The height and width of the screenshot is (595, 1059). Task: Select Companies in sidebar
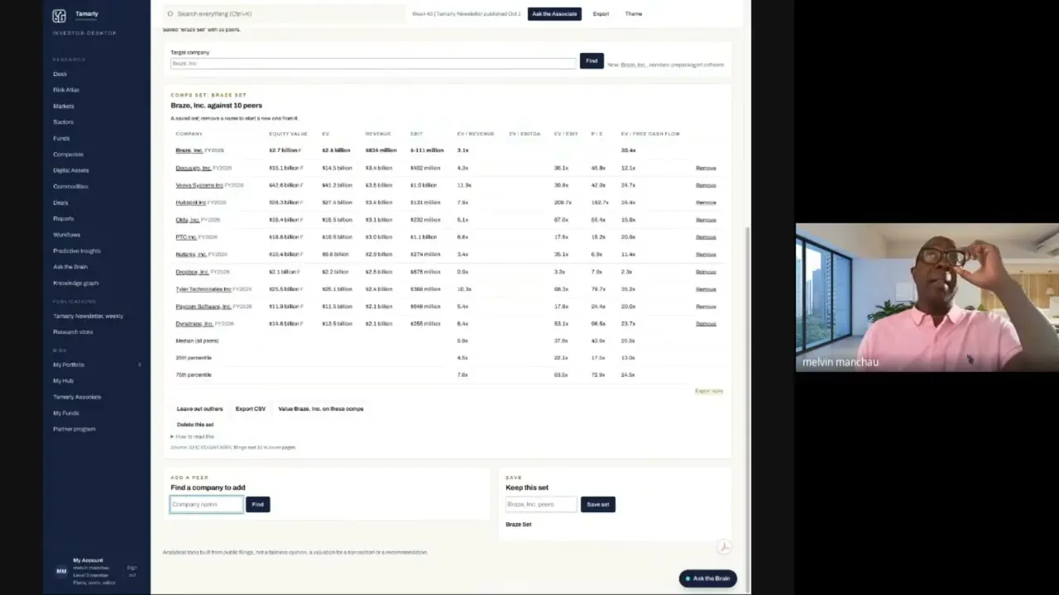tap(68, 154)
